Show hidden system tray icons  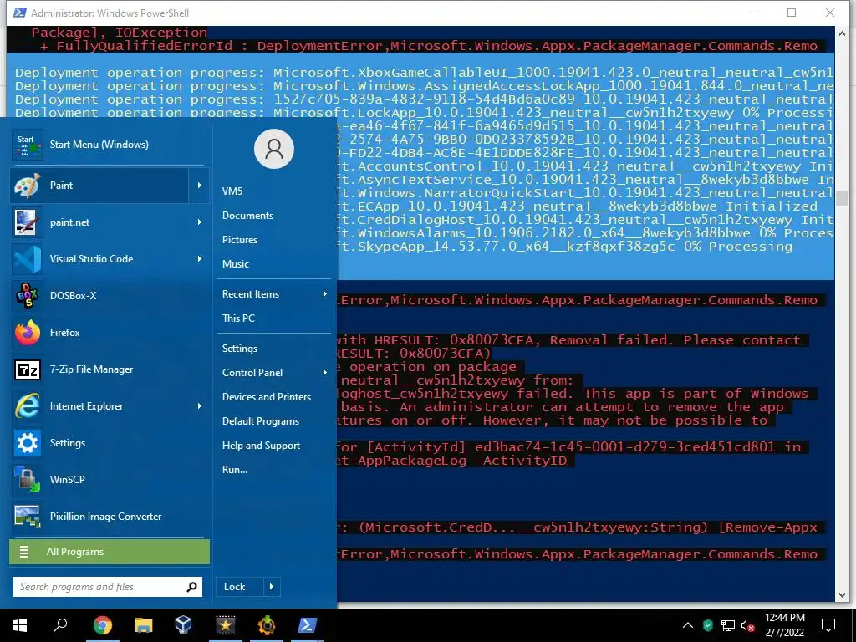coord(688,625)
